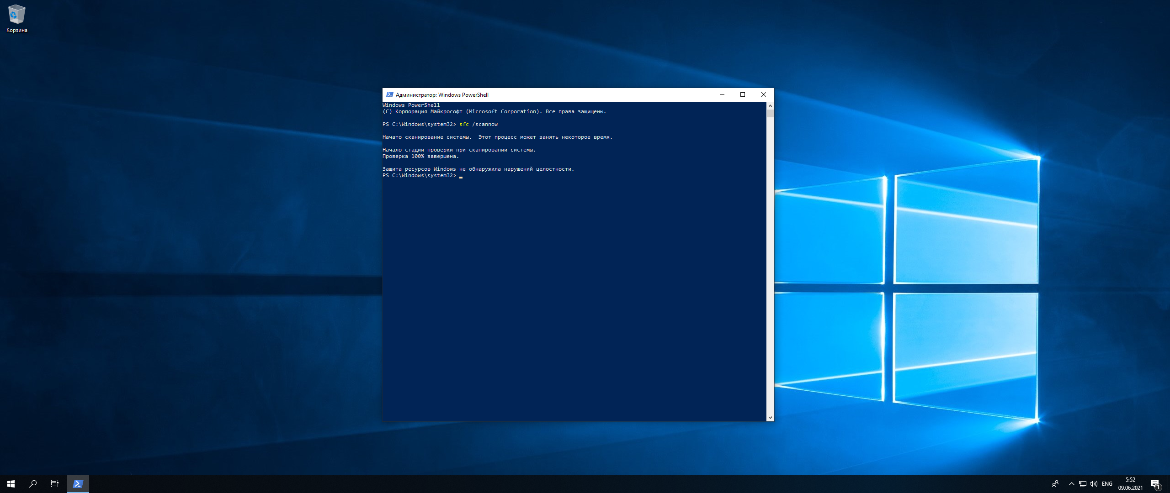The image size is (1170, 493).
Task: Open taskbar search magnifier
Action: click(x=33, y=484)
